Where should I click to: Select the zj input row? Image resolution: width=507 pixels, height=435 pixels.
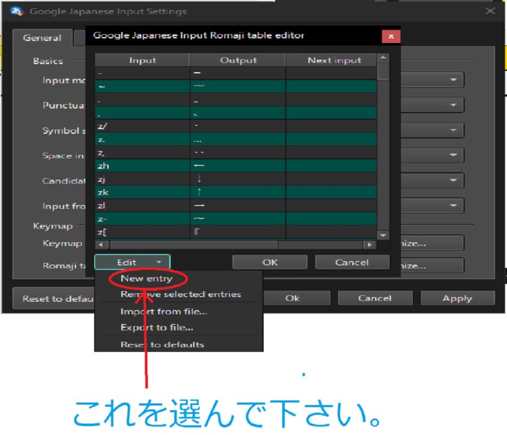click(x=236, y=179)
